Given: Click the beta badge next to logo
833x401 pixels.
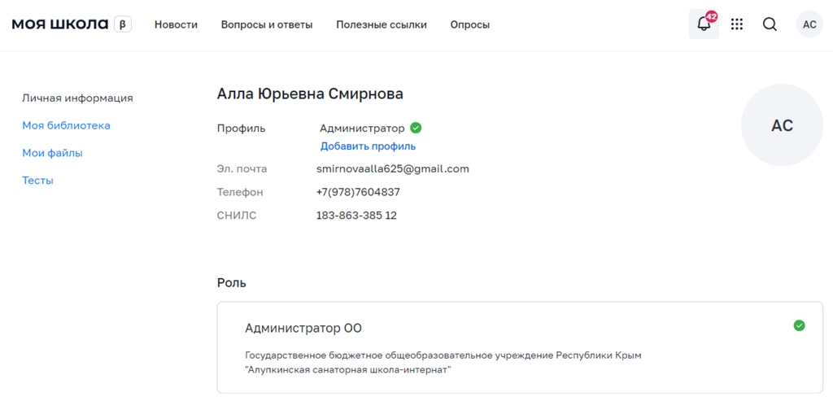Looking at the screenshot, I should click(x=122, y=24).
